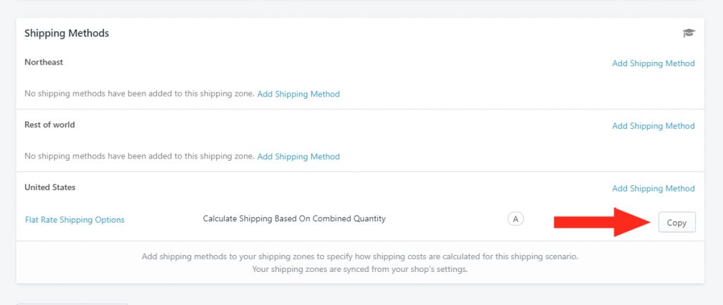Image resolution: width=723 pixels, height=305 pixels.
Task: Click inline Add Shipping Method link under Rest of world
Action: pos(299,156)
